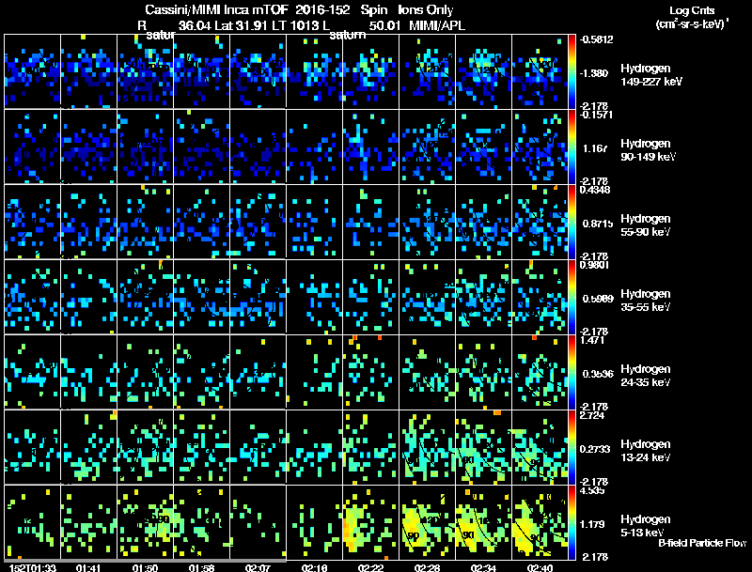Screen dimensions: 752x572
Task: Open the 35-55 keV panel above 02:07
Action: point(258,297)
